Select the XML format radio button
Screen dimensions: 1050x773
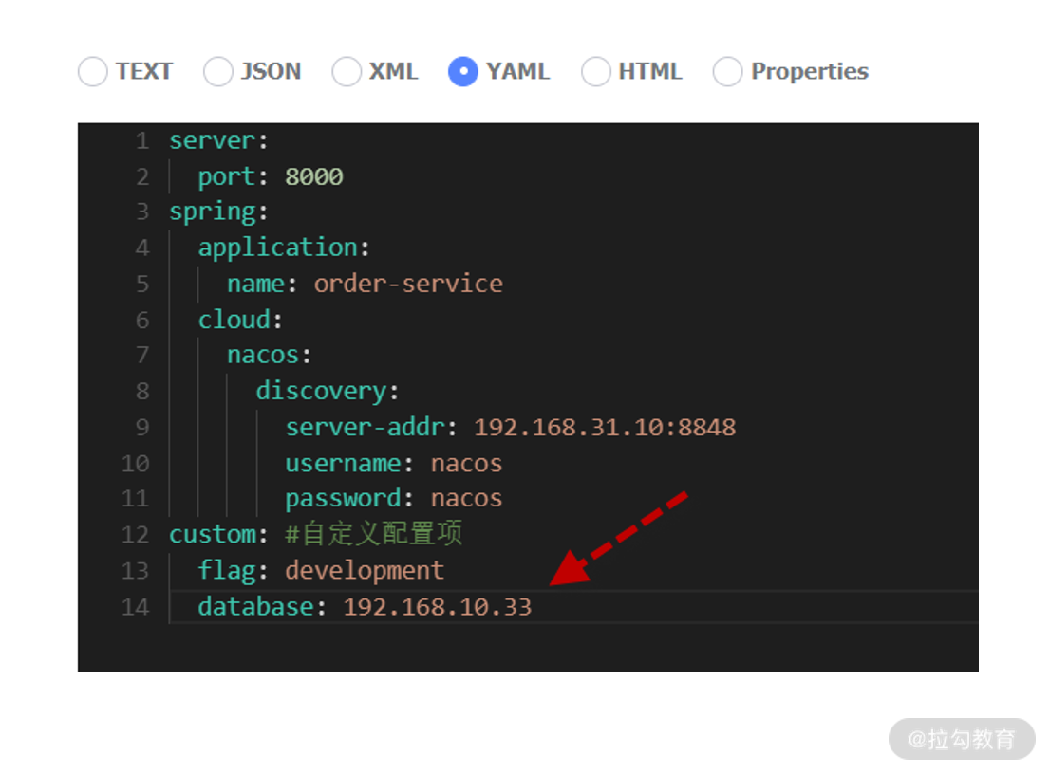coord(347,72)
